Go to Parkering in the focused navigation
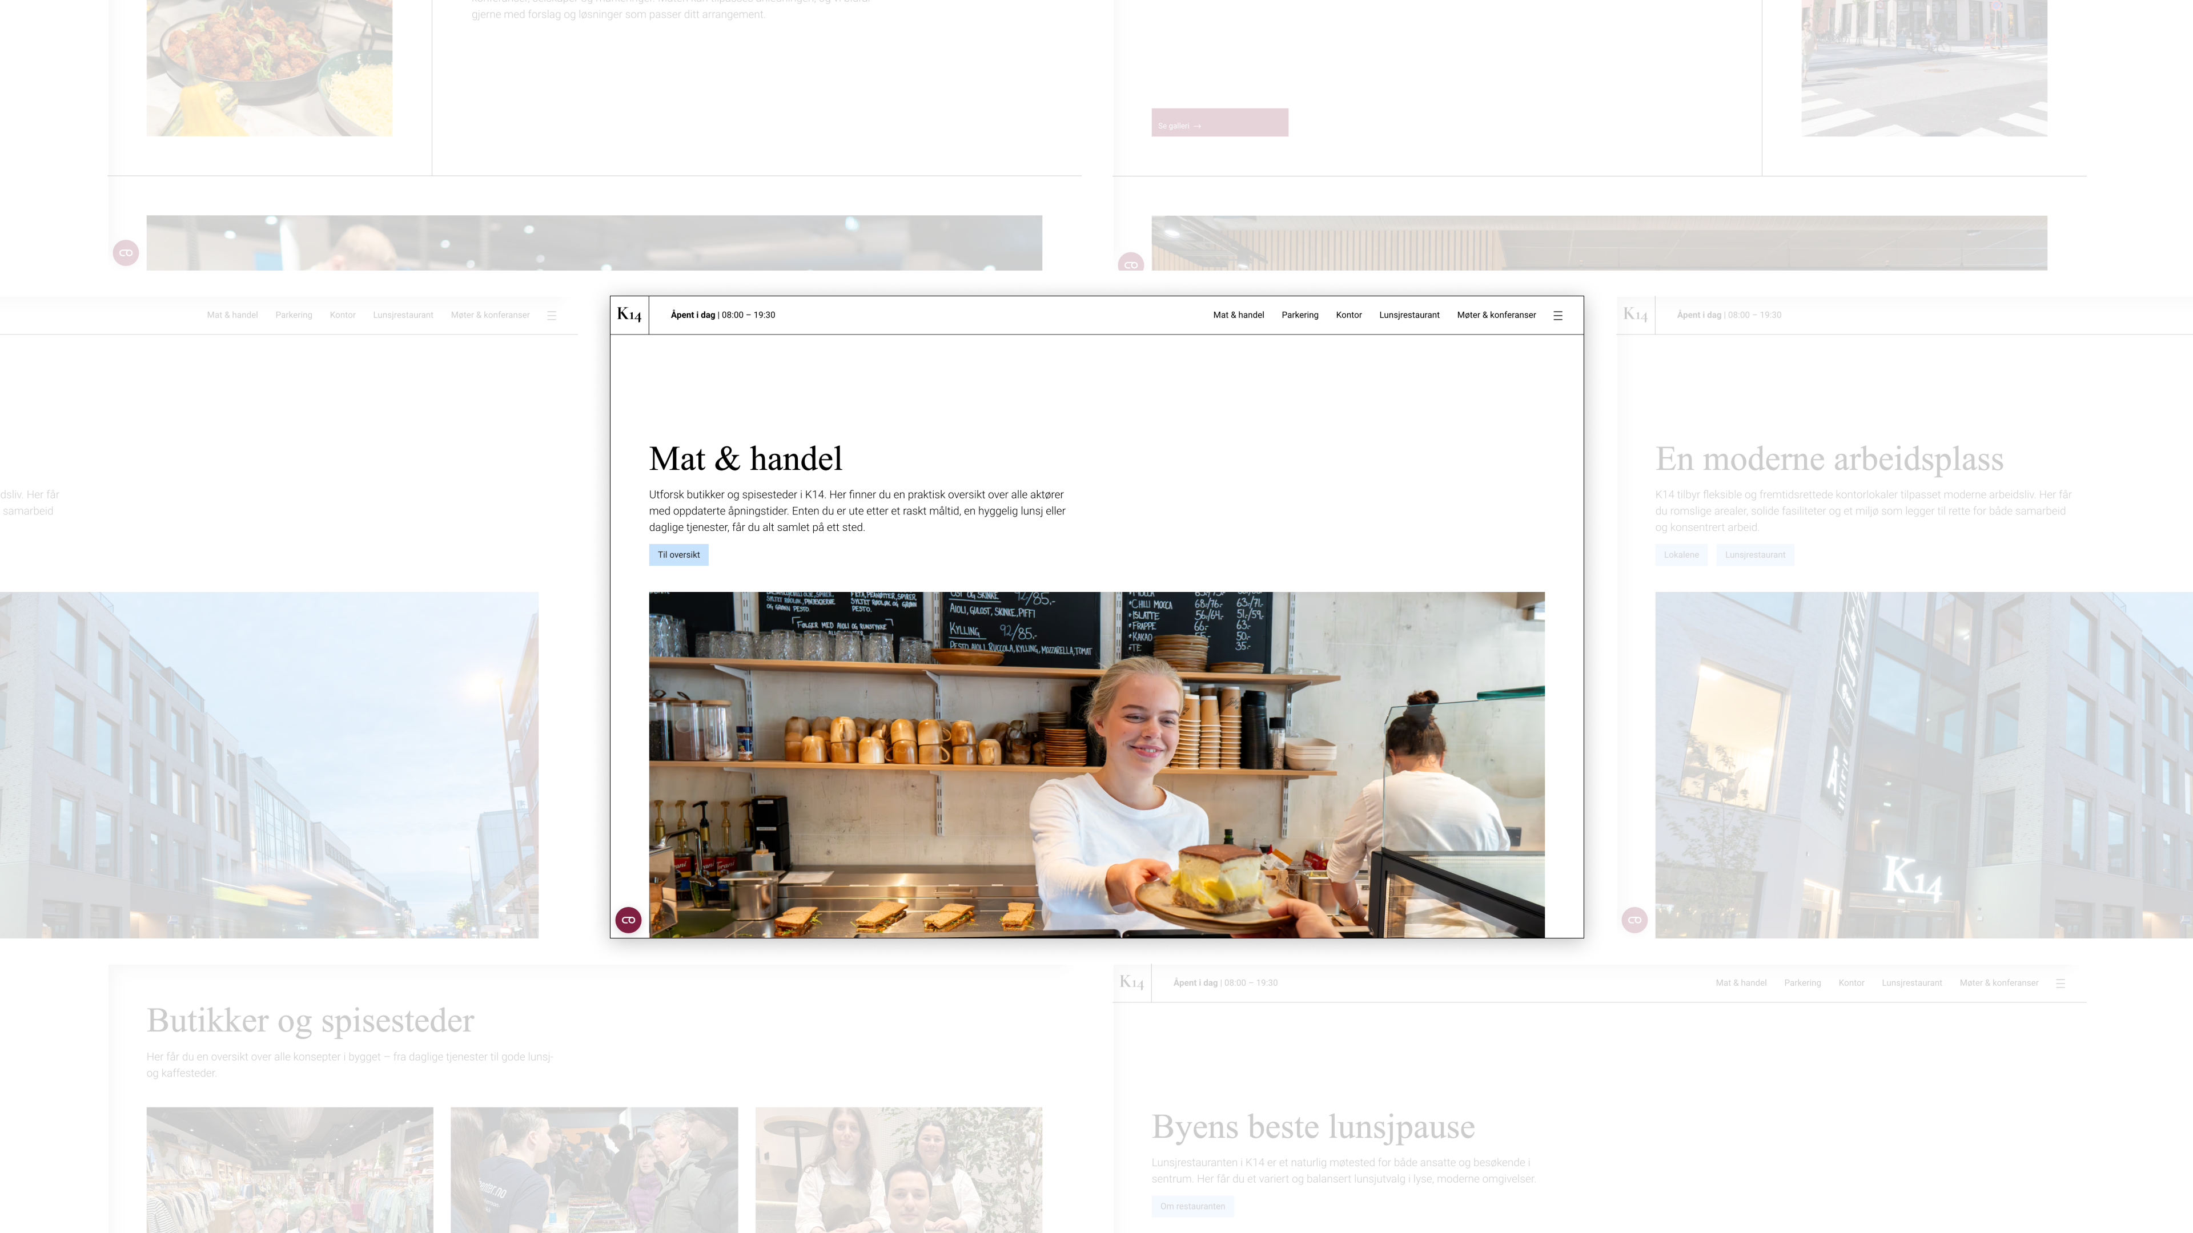The width and height of the screenshot is (2193, 1233). [1300, 315]
